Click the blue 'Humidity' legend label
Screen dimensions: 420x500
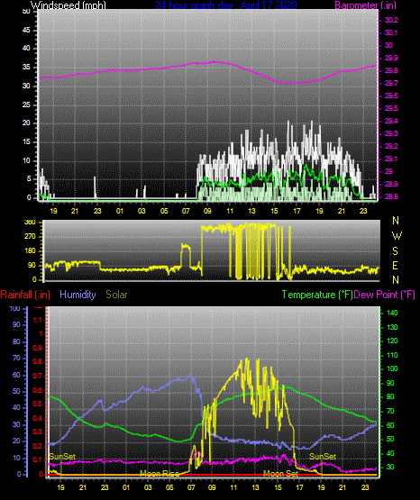pos(78,295)
